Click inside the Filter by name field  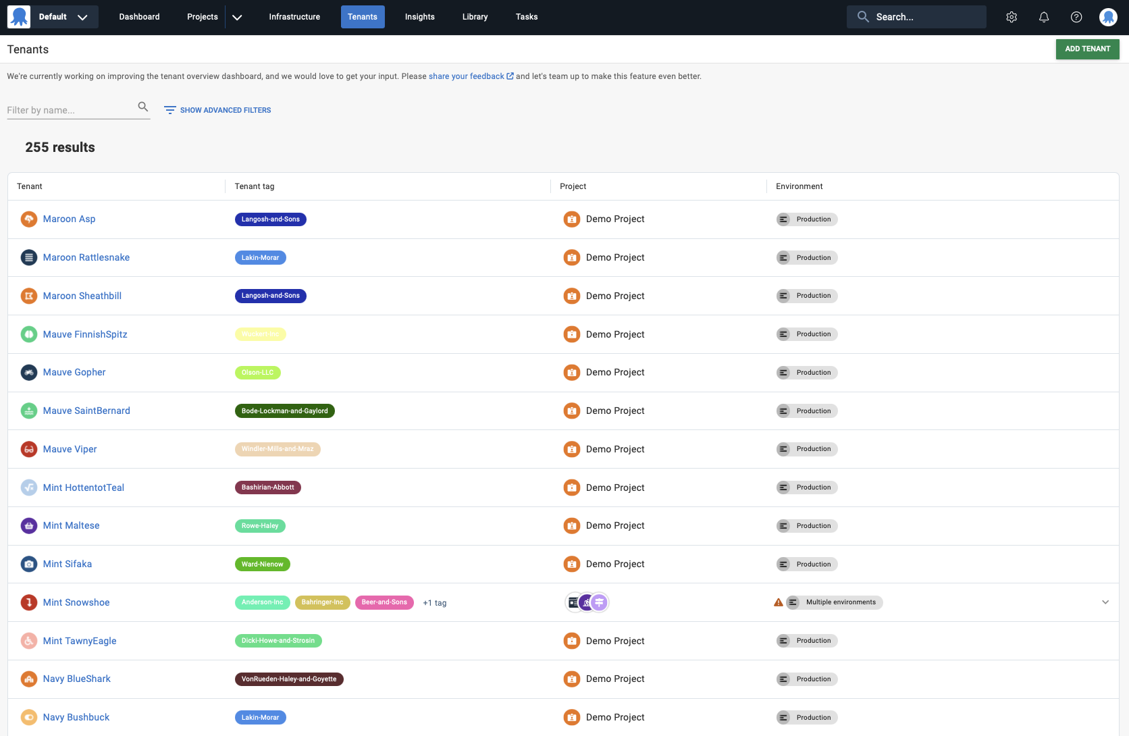coord(68,109)
